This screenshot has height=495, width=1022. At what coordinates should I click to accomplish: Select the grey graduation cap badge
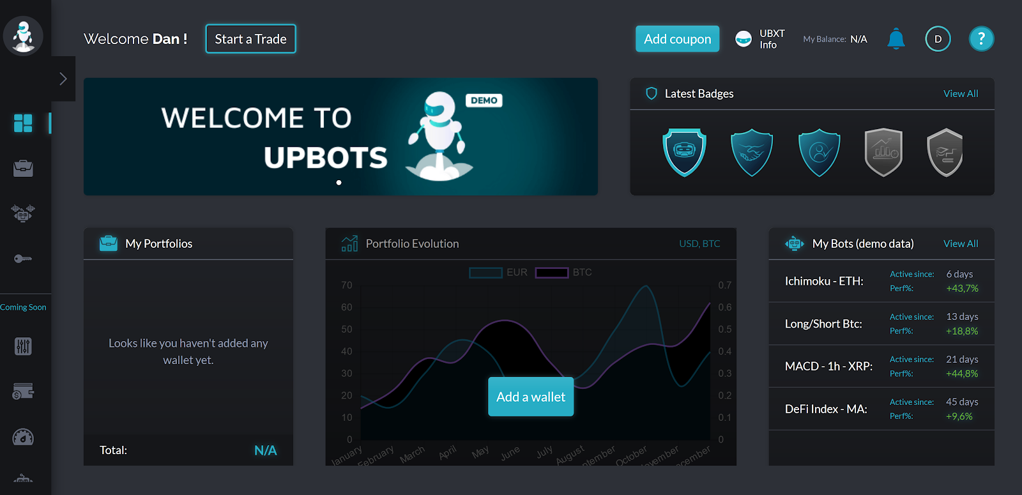945,152
